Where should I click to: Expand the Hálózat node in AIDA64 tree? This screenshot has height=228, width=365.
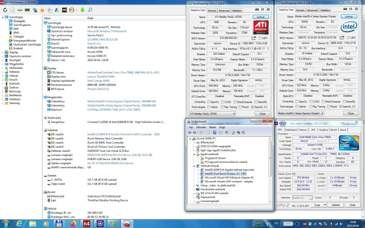[x=3, y=76]
